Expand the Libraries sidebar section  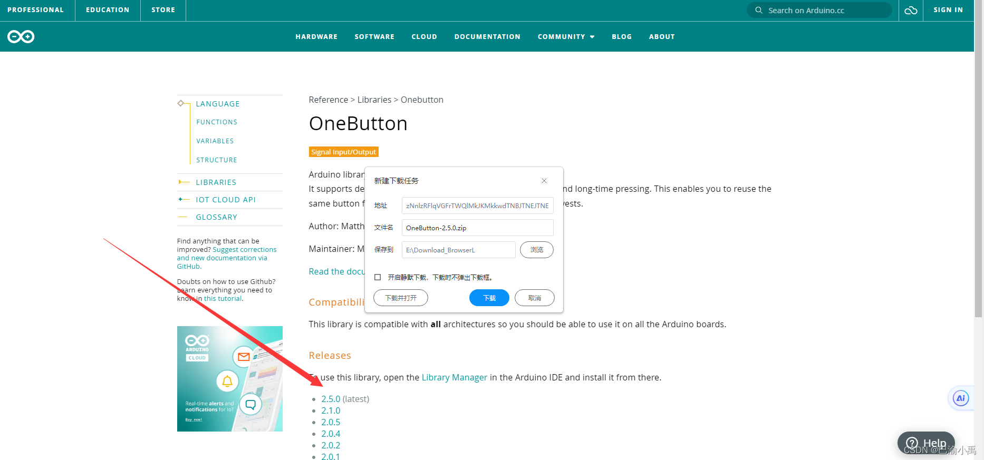pos(216,182)
